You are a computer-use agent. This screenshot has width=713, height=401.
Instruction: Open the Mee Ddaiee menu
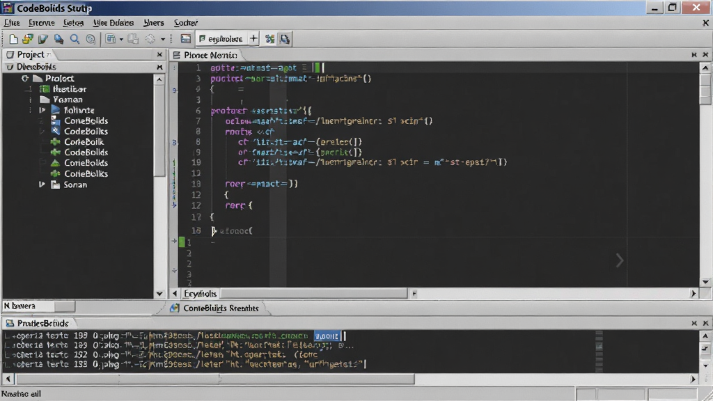pyautogui.click(x=113, y=23)
